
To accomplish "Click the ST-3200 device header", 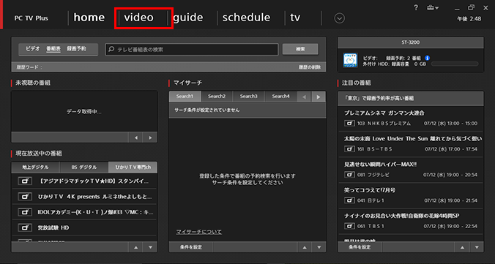I will 410,42.
